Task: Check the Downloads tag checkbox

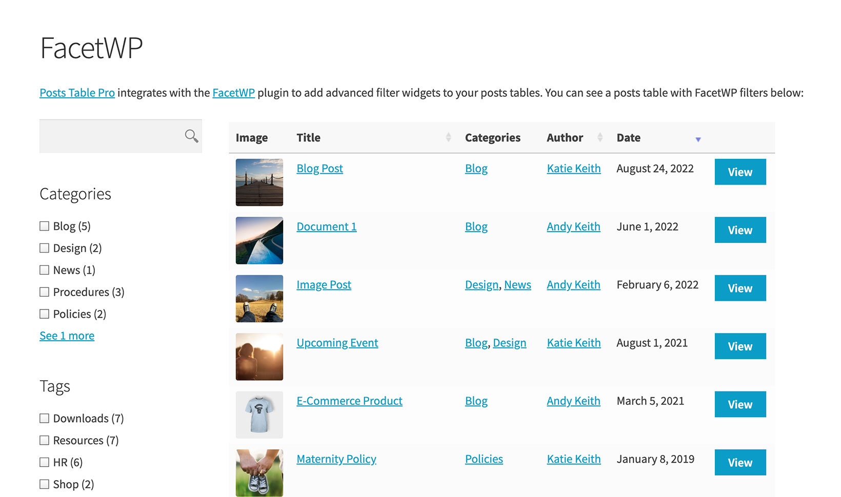Action: point(44,418)
